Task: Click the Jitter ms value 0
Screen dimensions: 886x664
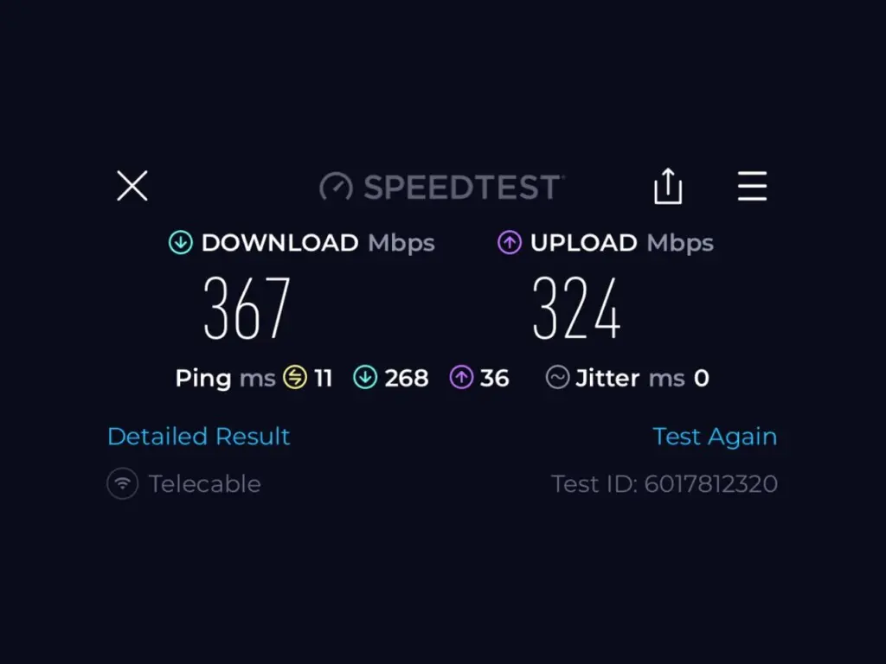Action: (701, 379)
